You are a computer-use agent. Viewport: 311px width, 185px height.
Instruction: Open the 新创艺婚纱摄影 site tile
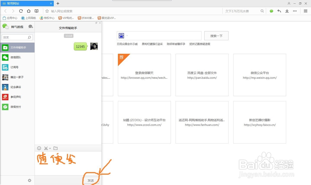pyautogui.click(x=260, y=122)
